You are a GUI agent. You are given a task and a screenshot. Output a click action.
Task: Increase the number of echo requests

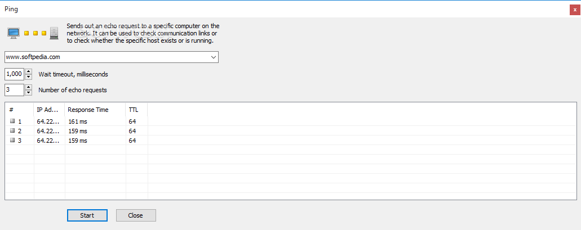click(29, 87)
